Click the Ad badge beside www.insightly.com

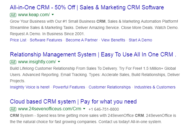[13, 62]
